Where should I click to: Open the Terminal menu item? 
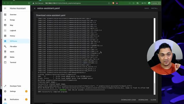[16, 62]
